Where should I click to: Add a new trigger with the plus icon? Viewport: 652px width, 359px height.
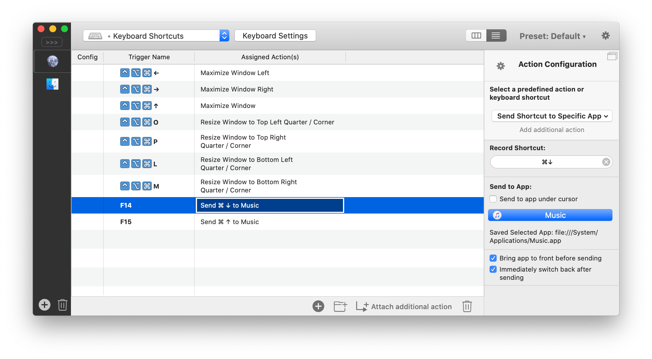coord(44,305)
